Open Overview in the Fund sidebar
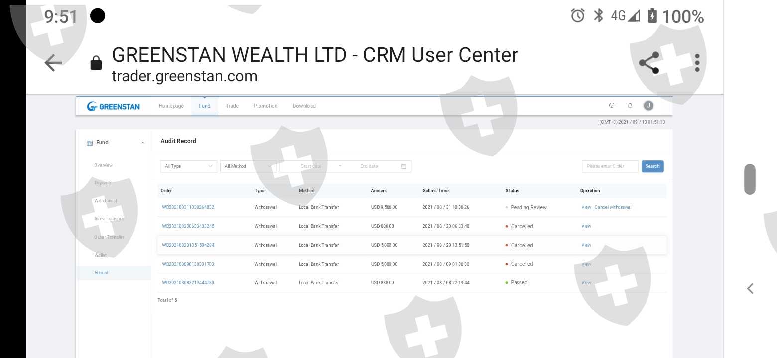 pos(104,165)
